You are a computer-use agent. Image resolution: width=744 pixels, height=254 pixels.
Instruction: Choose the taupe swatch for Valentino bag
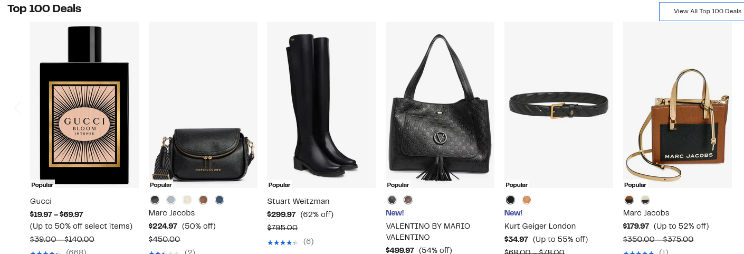pos(408,200)
